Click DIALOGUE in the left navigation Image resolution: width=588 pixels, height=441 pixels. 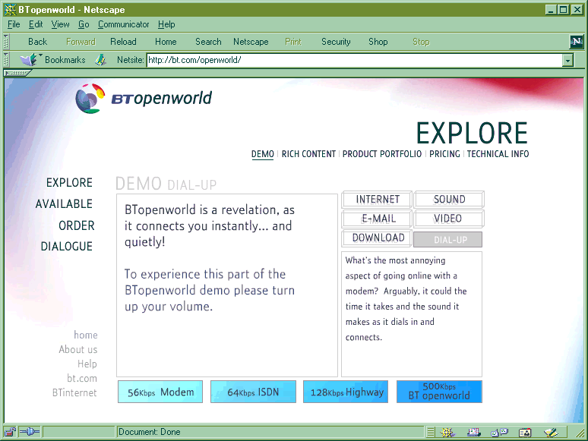click(x=67, y=246)
